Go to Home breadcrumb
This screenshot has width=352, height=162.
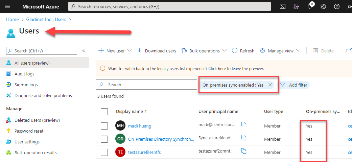tap(13, 20)
